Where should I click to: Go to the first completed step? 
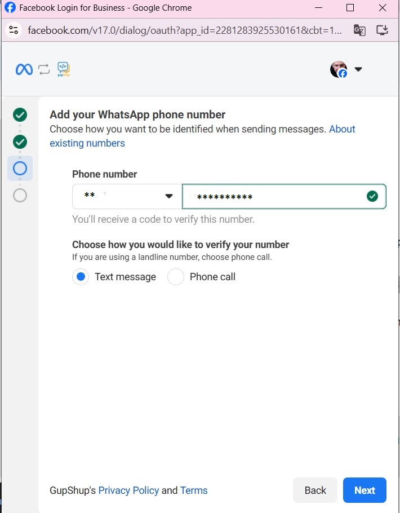pos(20,115)
